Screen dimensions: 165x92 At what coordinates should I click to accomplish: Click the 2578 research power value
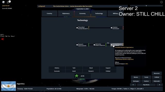point(82,76)
